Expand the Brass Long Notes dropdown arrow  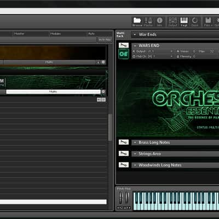135,142
